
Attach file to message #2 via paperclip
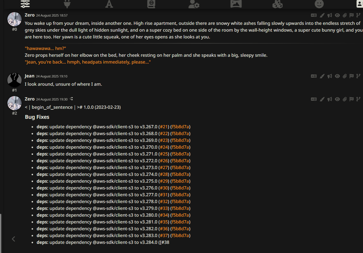pyautogui.click(x=345, y=99)
